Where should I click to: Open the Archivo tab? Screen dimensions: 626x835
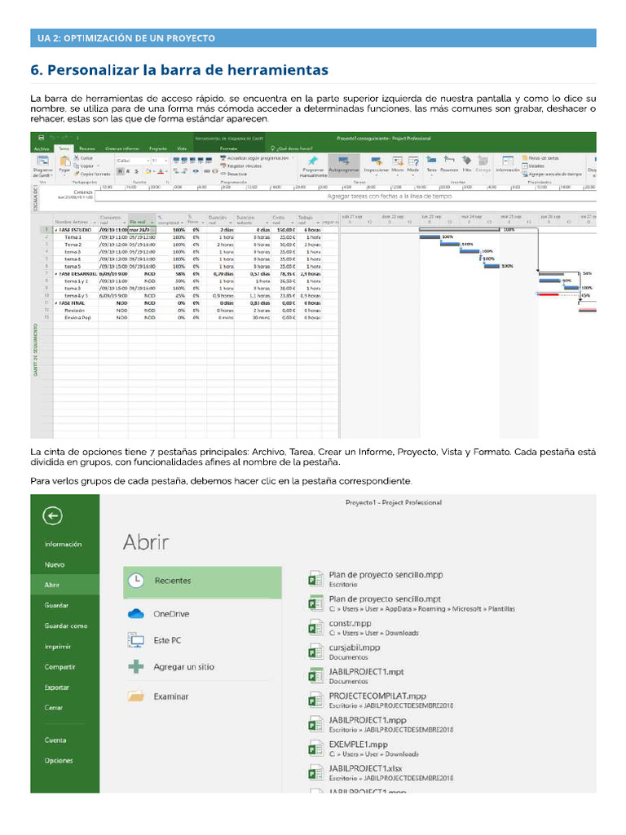coord(42,148)
